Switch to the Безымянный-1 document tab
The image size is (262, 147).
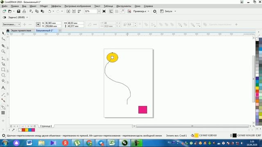(45, 31)
